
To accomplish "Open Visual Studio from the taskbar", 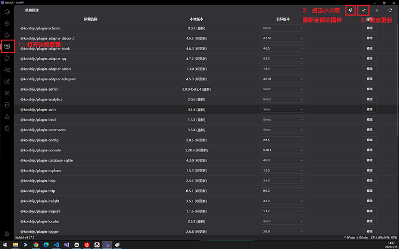I will coord(66,245).
